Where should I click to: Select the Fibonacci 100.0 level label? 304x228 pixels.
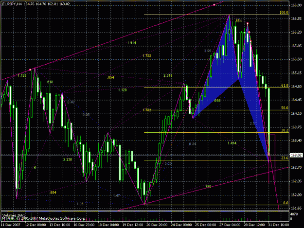pyautogui.click(x=284, y=13)
